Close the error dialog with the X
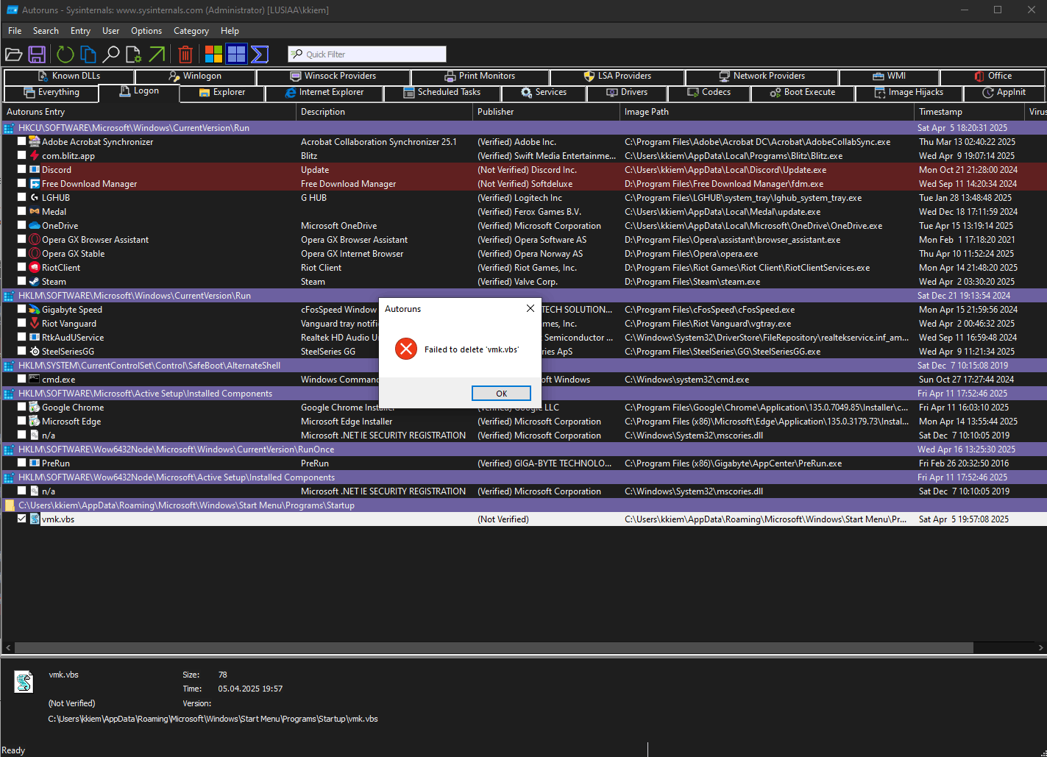 530,308
